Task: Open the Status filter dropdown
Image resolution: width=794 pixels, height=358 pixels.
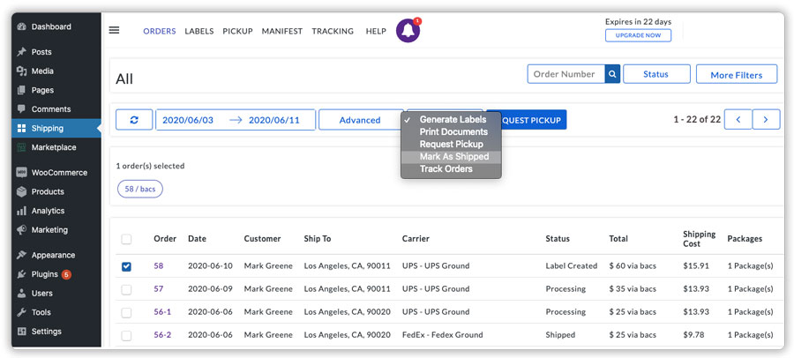Action: [x=656, y=74]
